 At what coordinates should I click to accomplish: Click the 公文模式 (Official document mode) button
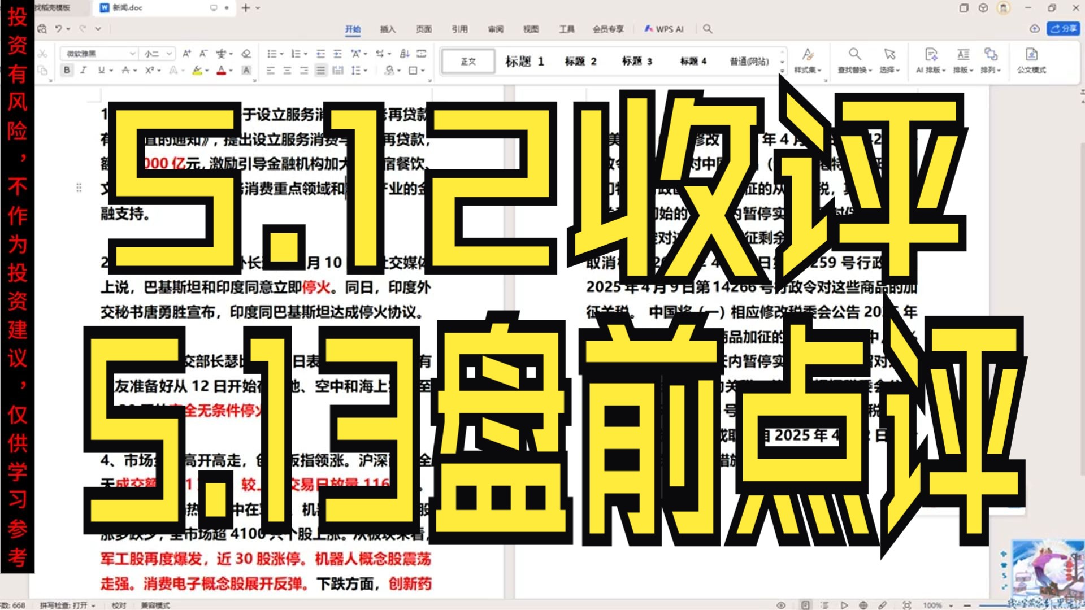point(1031,60)
